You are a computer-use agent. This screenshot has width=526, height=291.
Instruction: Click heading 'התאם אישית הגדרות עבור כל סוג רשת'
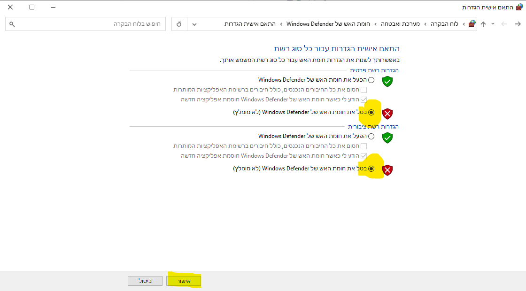pyautogui.click(x=336, y=49)
